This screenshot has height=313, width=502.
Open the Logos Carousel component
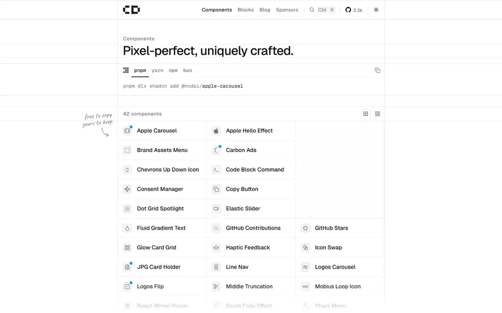point(340,267)
